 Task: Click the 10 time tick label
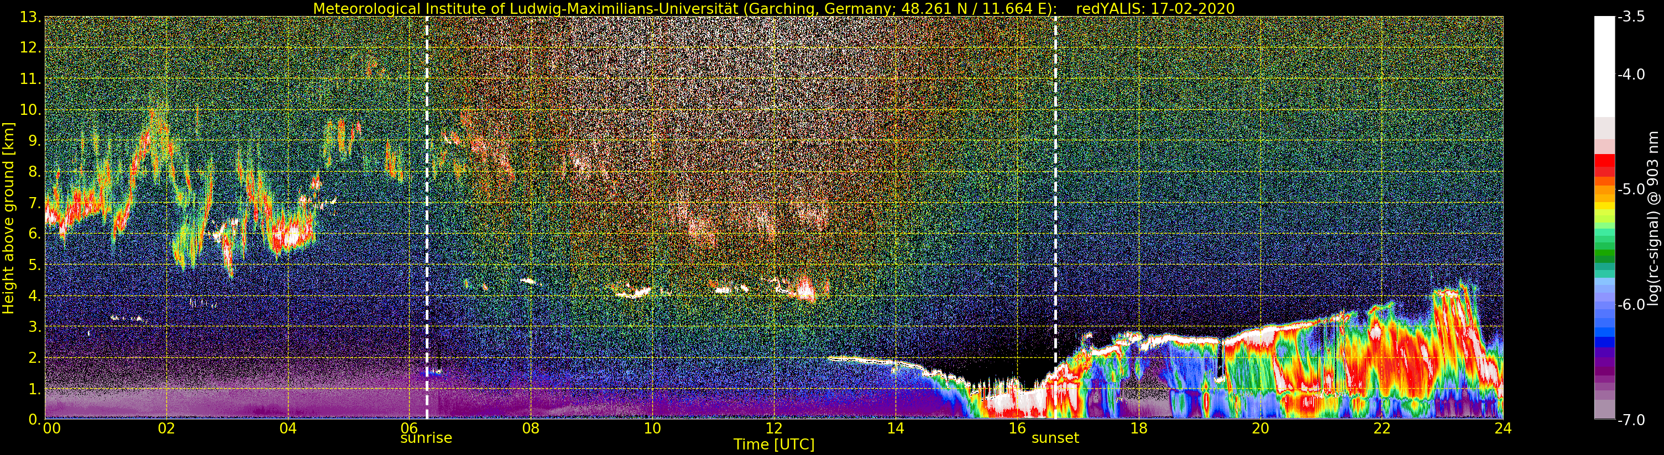point(652,428)
